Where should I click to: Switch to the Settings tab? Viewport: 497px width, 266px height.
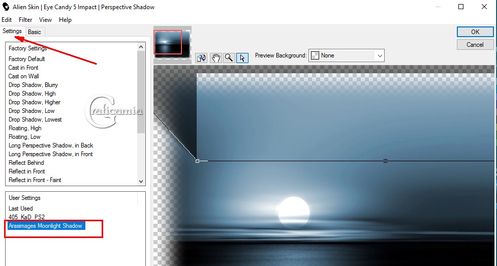coord(12,31)
